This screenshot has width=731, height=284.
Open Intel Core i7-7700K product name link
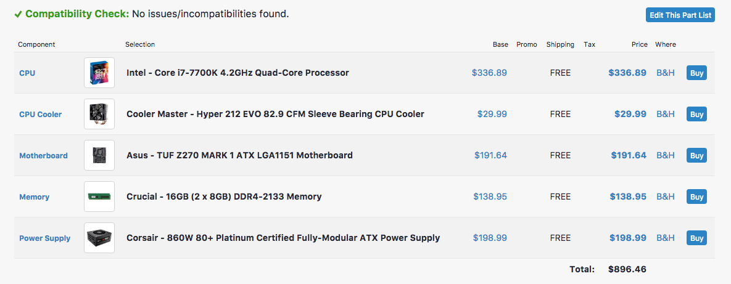[x=237, y=73]
